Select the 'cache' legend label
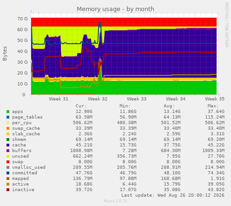 19,145
